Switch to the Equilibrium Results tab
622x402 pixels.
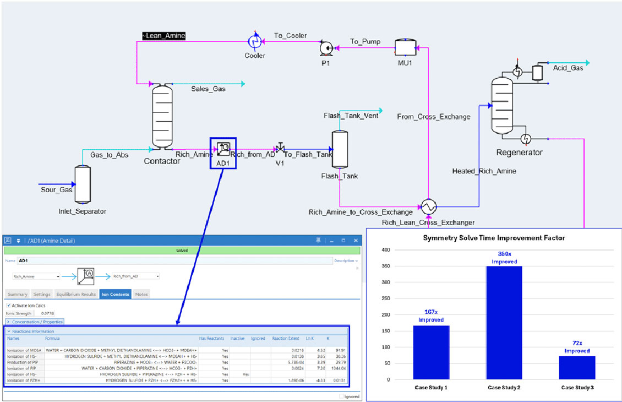pos(76,294)
